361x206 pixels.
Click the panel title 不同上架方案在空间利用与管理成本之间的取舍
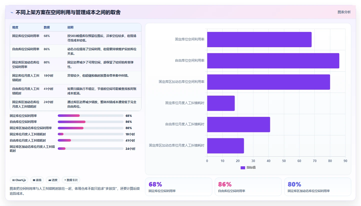pos(68,12)
